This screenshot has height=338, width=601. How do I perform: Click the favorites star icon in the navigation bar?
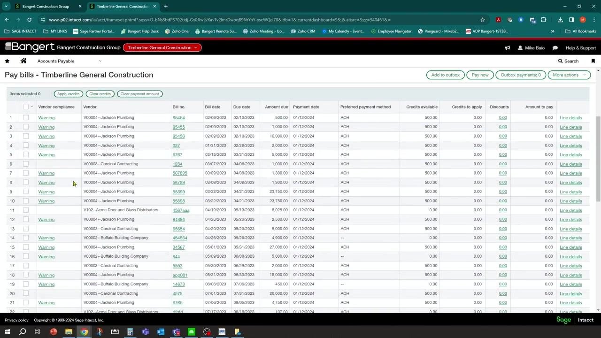[x=7, y=61]
